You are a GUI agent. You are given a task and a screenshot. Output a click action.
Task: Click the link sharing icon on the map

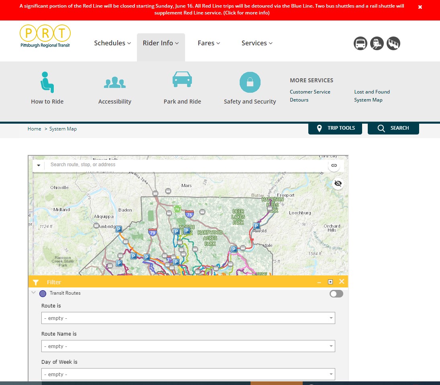[x=334, y=165]
